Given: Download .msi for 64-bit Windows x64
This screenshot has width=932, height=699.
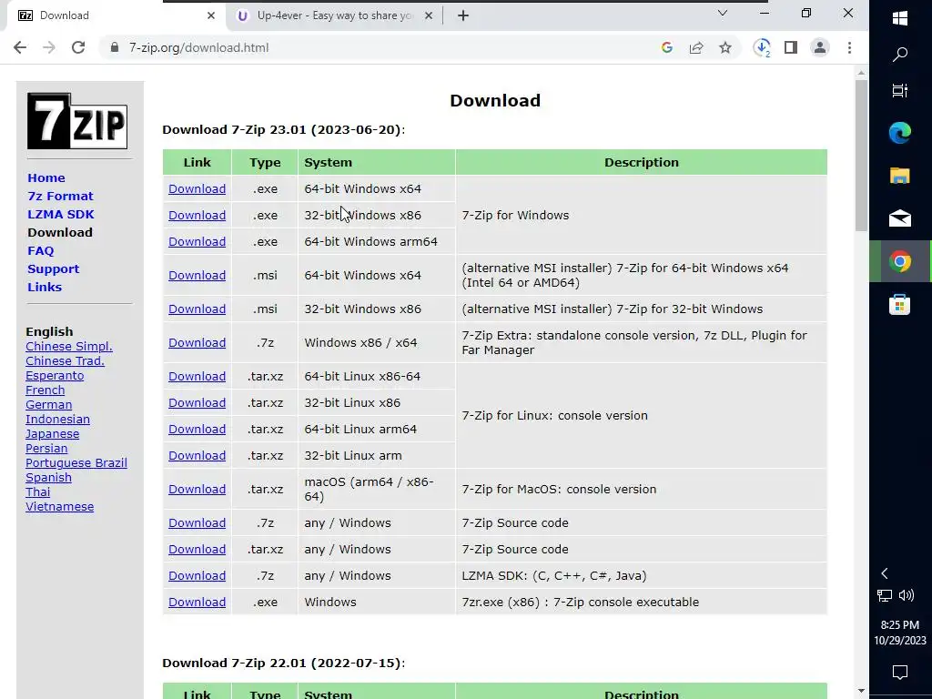Looking at the screenshot, I should pyautogui.click(x=197, y=275).
